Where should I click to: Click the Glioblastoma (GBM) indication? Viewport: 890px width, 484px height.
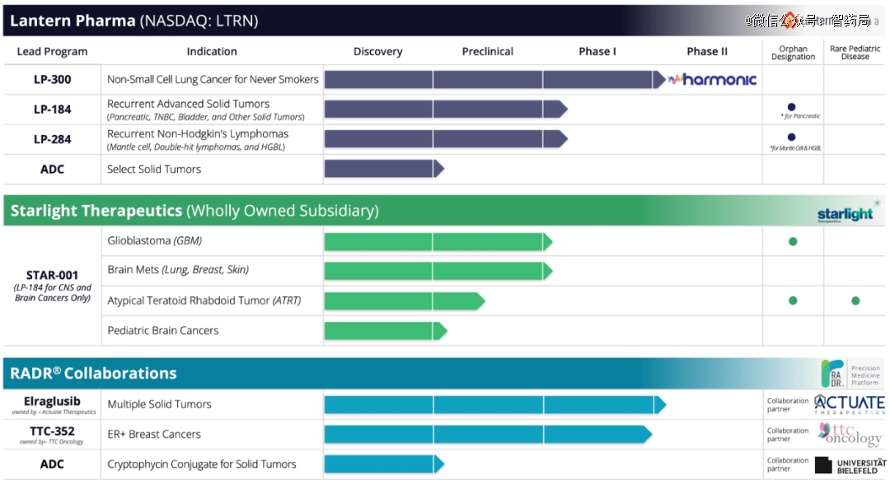pos(154,241)
